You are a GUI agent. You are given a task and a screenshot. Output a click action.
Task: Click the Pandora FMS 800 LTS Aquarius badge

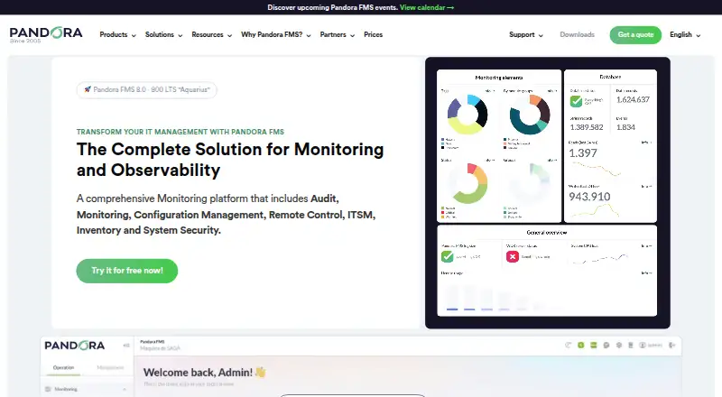(146, 90)
